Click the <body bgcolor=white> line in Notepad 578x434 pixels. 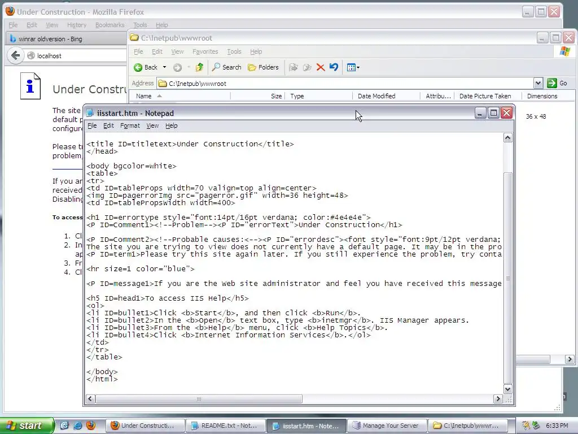pos(131,166)
